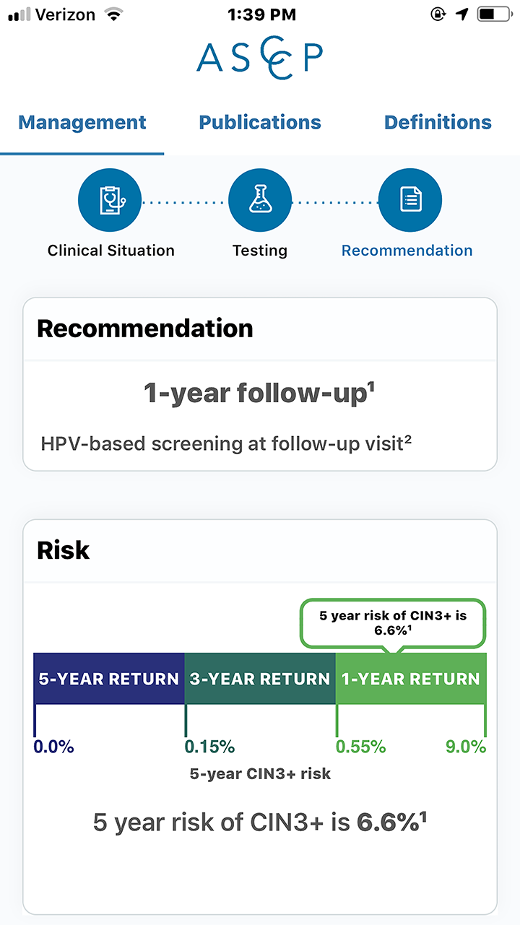The width and height of the screenshot is (520, 925).
Task: Tap the 1-year follow-up recommendation text
Action: point(260,393)
